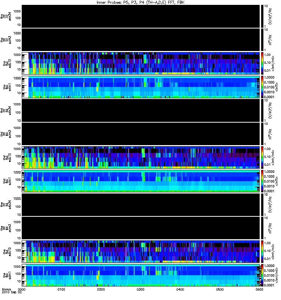Click the 'tha fff 32 edc34' y-axis title
The width and height of the screenshot is (281, 300).
coord(6,16)
